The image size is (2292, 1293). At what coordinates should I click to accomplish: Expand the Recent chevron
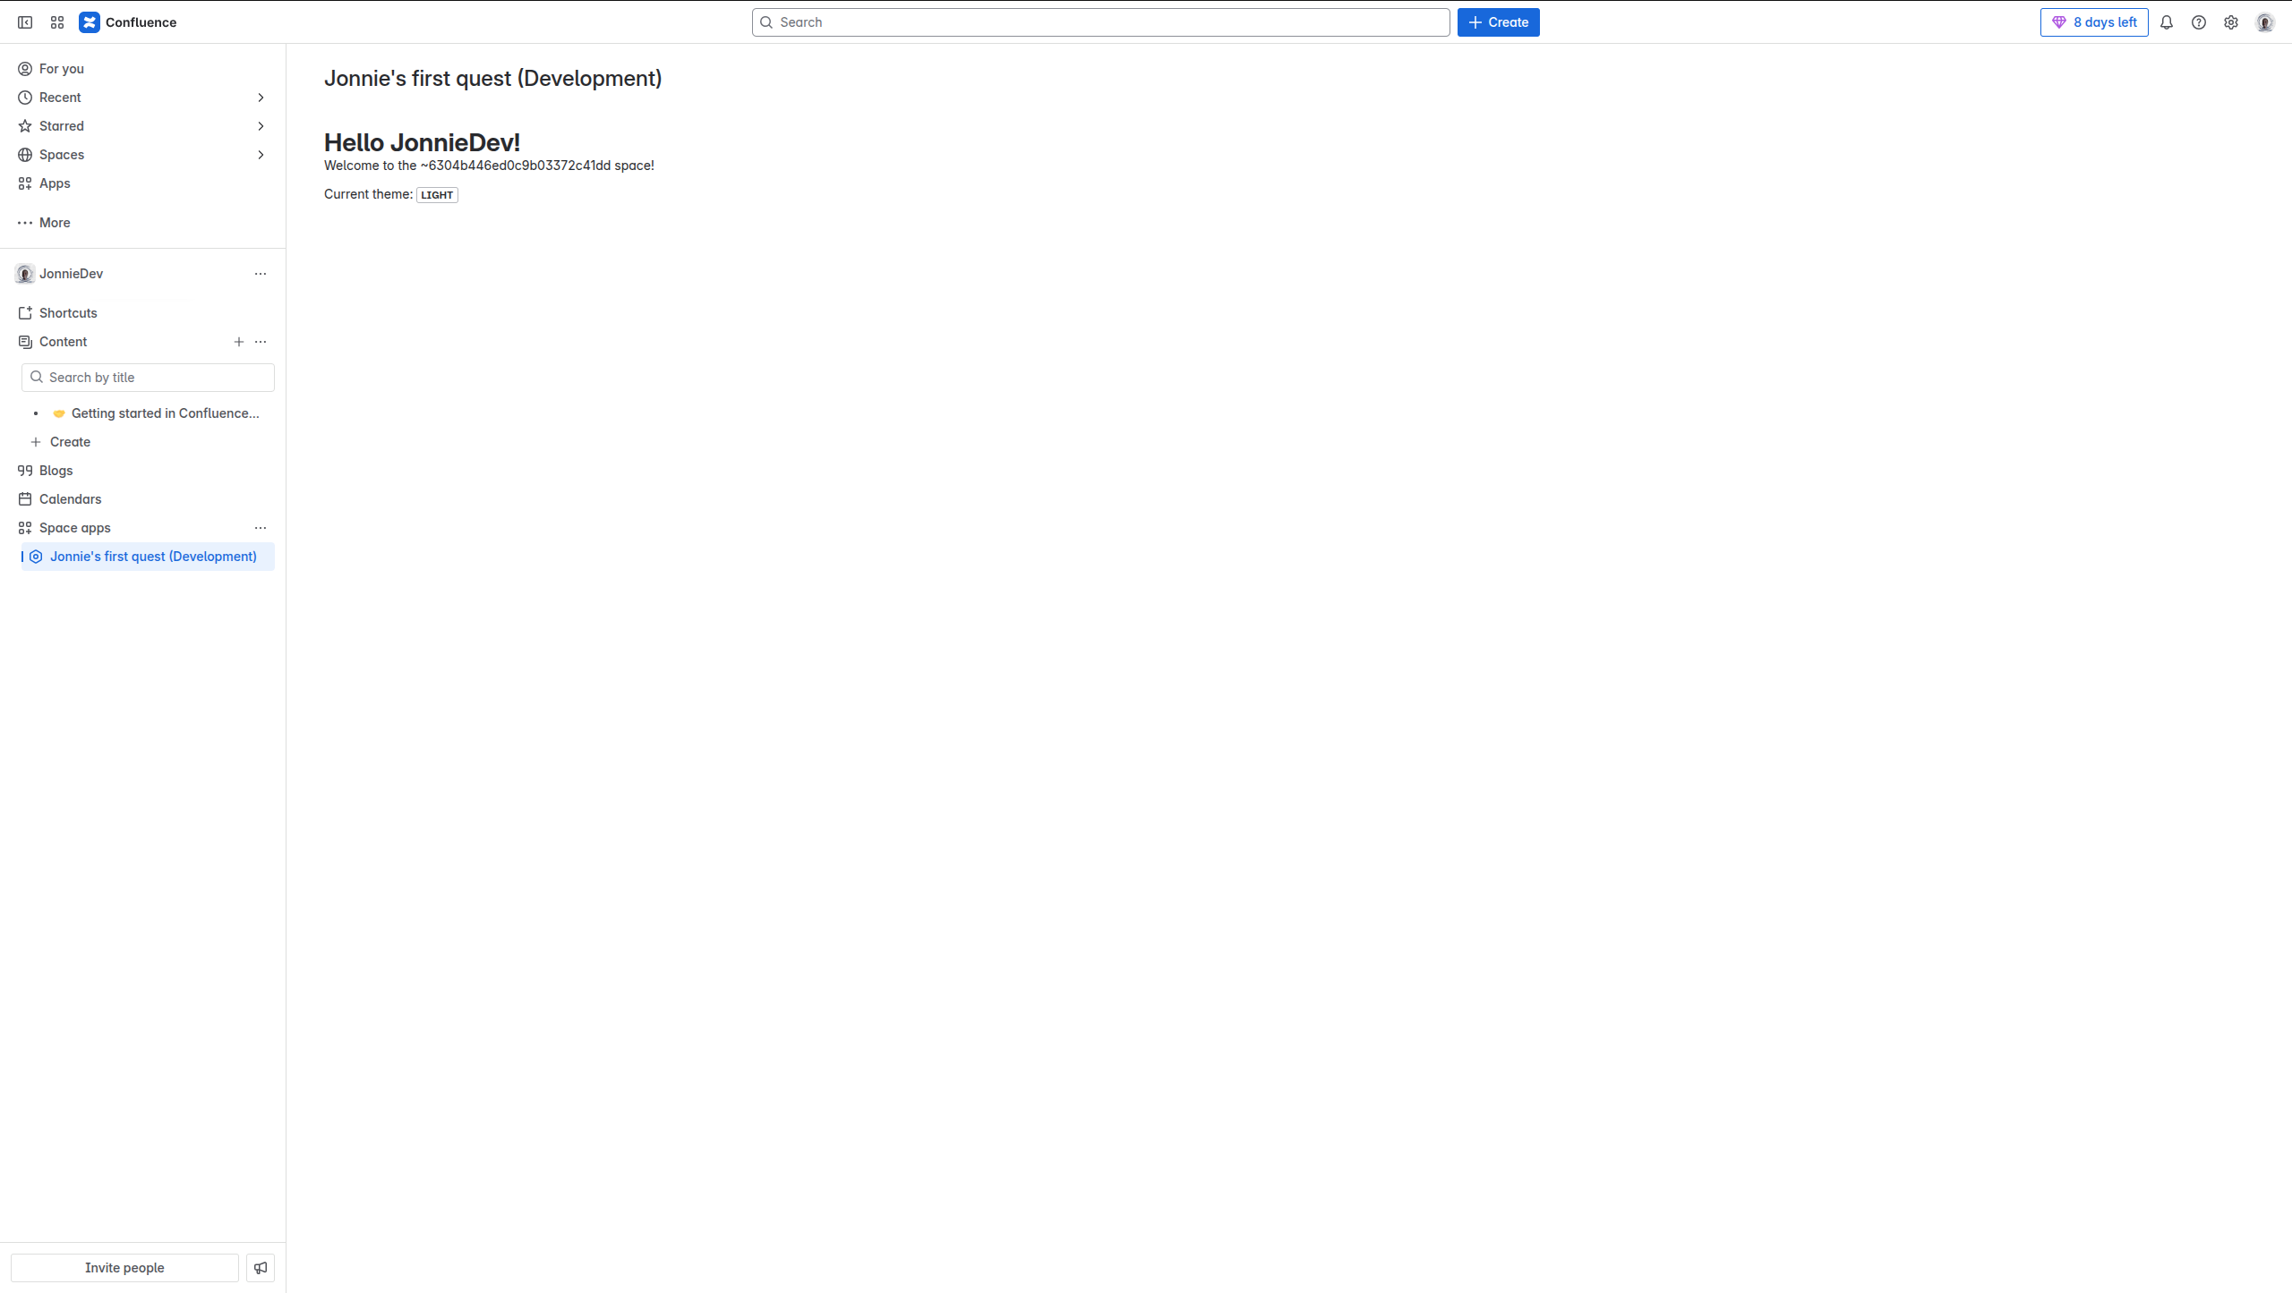click(261, 98)
